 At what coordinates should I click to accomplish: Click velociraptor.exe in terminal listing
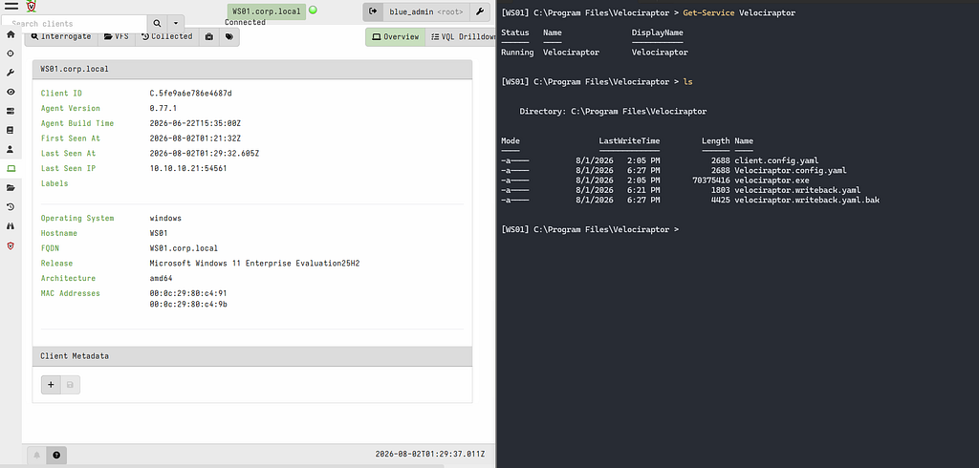pyautogui.click(x=772, y=181)
